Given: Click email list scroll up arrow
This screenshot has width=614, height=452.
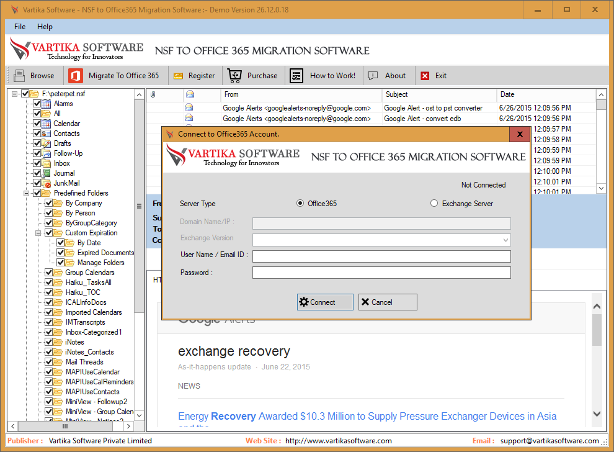Looking at the screenshot, I should coord(601,94).
